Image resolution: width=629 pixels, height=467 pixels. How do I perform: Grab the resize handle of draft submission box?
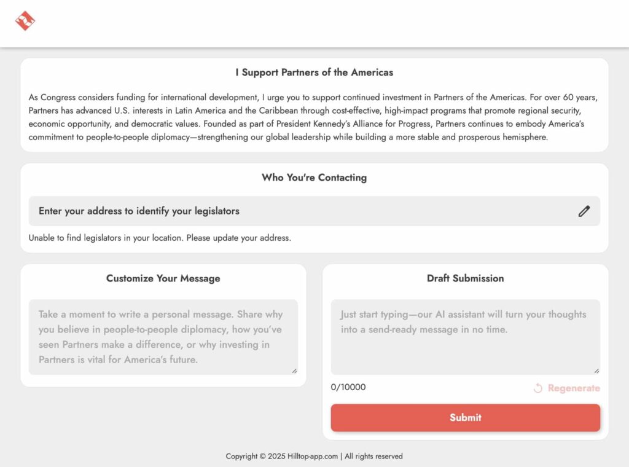tap(596, 371)
